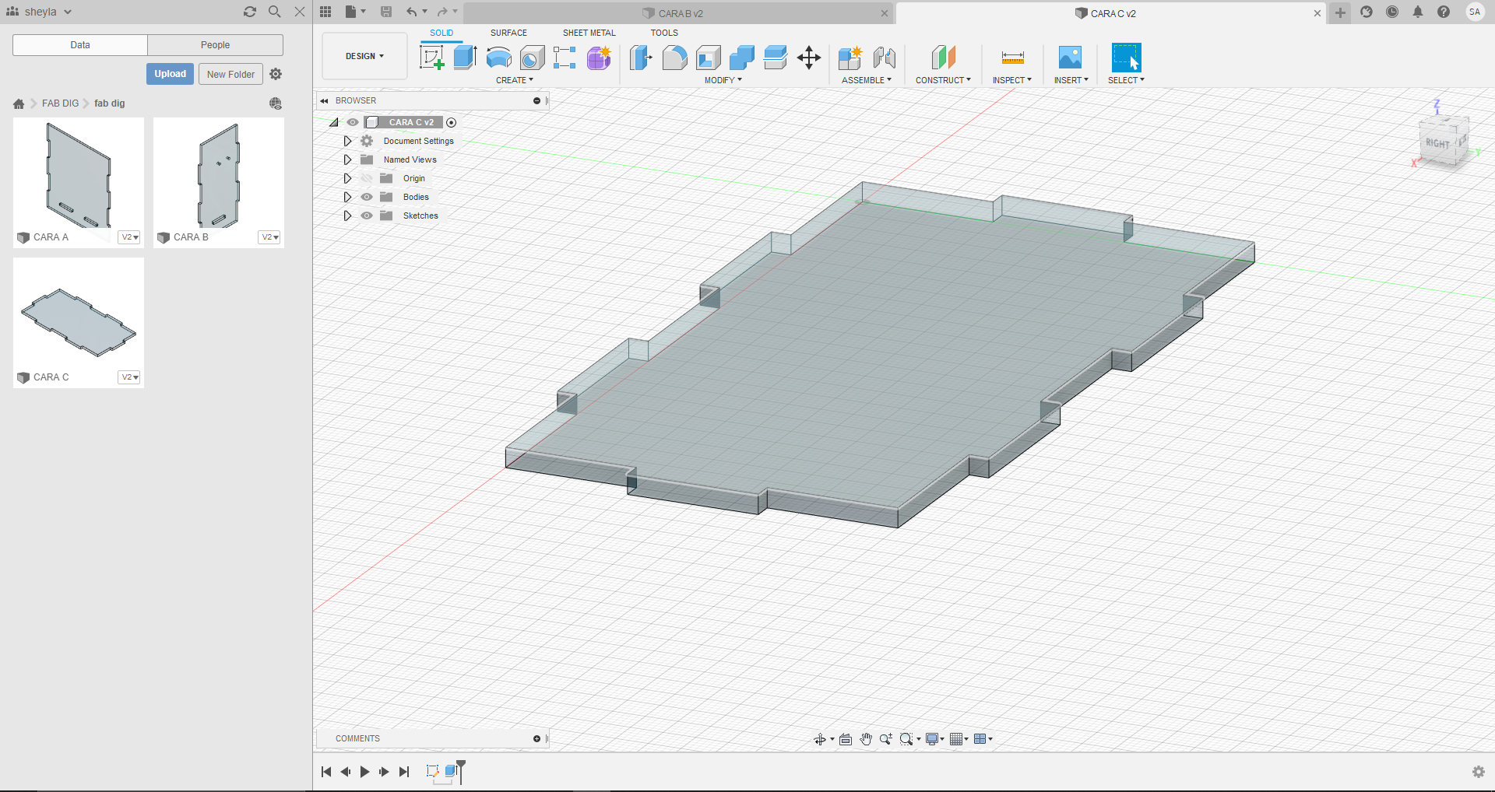Show the hidden Origin folder
This screenshot has width=1495, height=792.
pyautogui.click(x=367, y=178)
